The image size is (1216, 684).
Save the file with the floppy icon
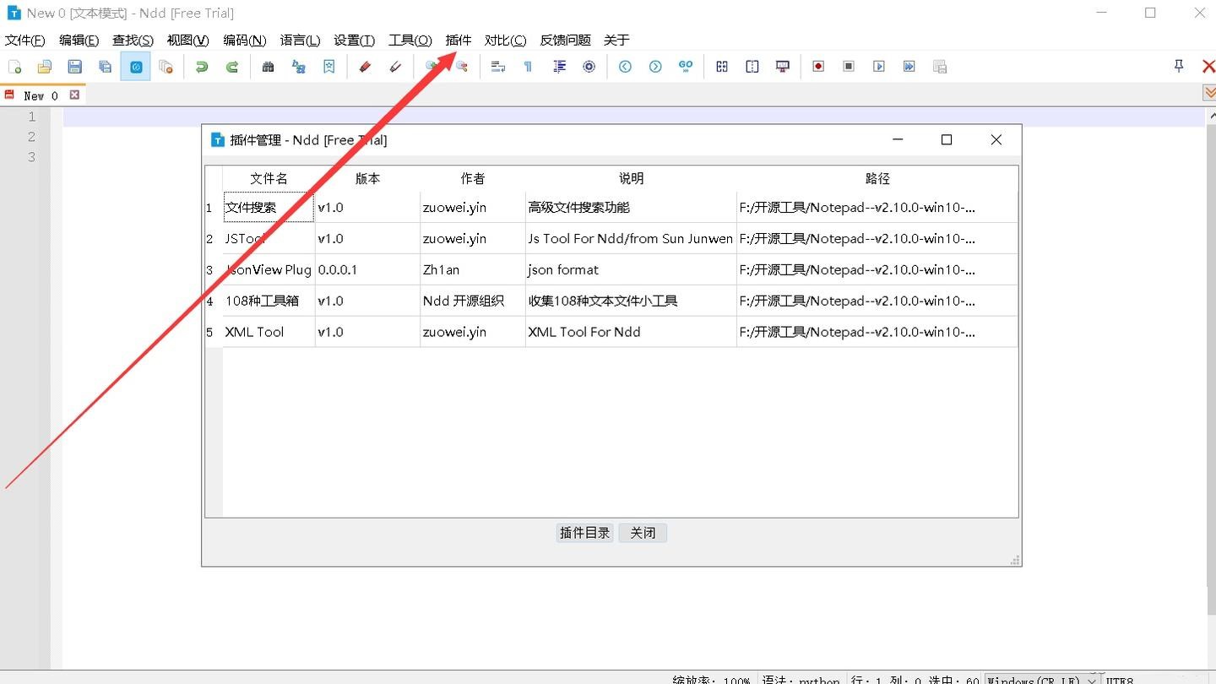pyautogui.click(x=74, y=67)
